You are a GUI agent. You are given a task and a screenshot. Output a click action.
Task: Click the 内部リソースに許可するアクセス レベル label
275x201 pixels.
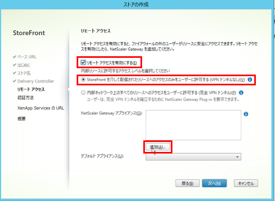(125, 71)
